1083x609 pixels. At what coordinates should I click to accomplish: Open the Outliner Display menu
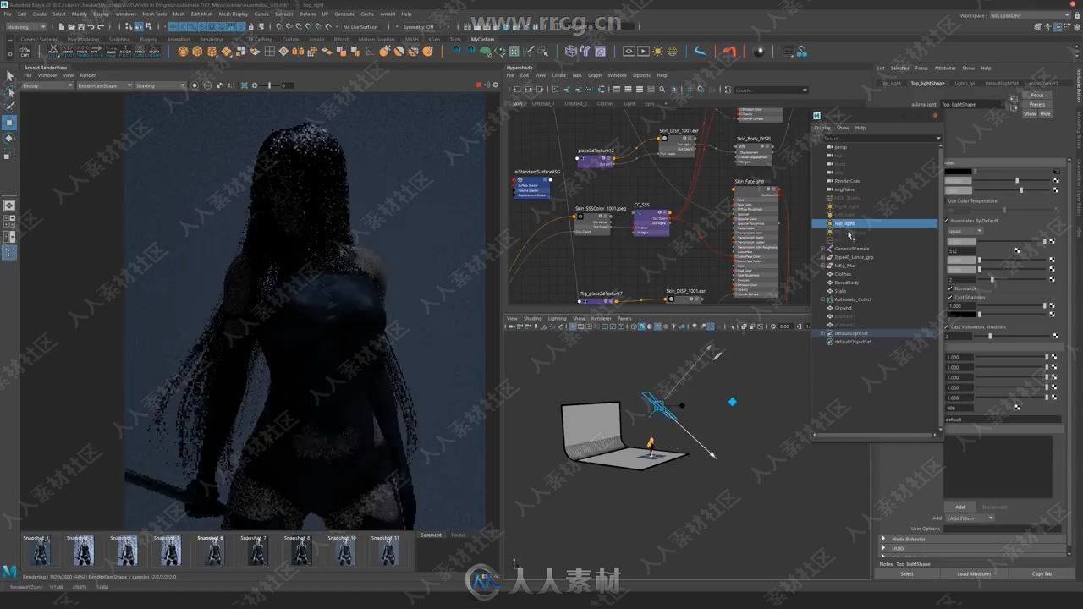pos(822,128)
